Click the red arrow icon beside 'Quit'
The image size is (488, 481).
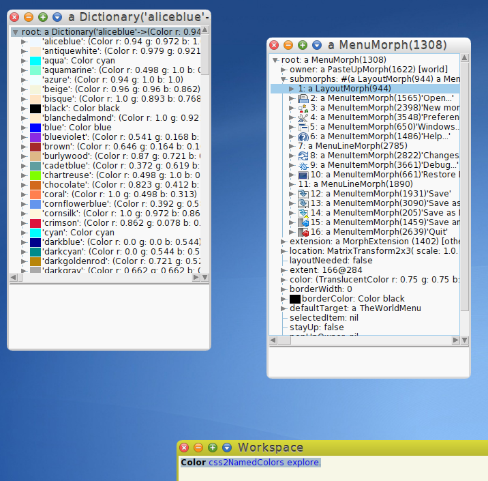(x=303, y=232)
